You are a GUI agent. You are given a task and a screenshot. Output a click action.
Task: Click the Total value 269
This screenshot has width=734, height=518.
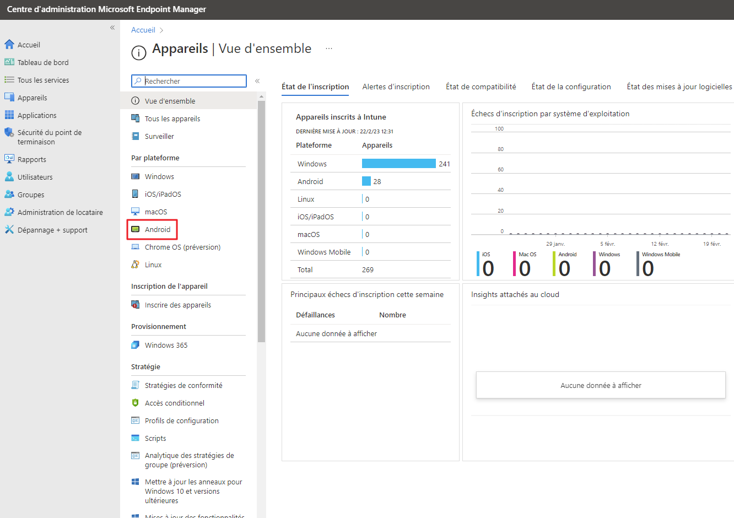(x=368, y=269)
